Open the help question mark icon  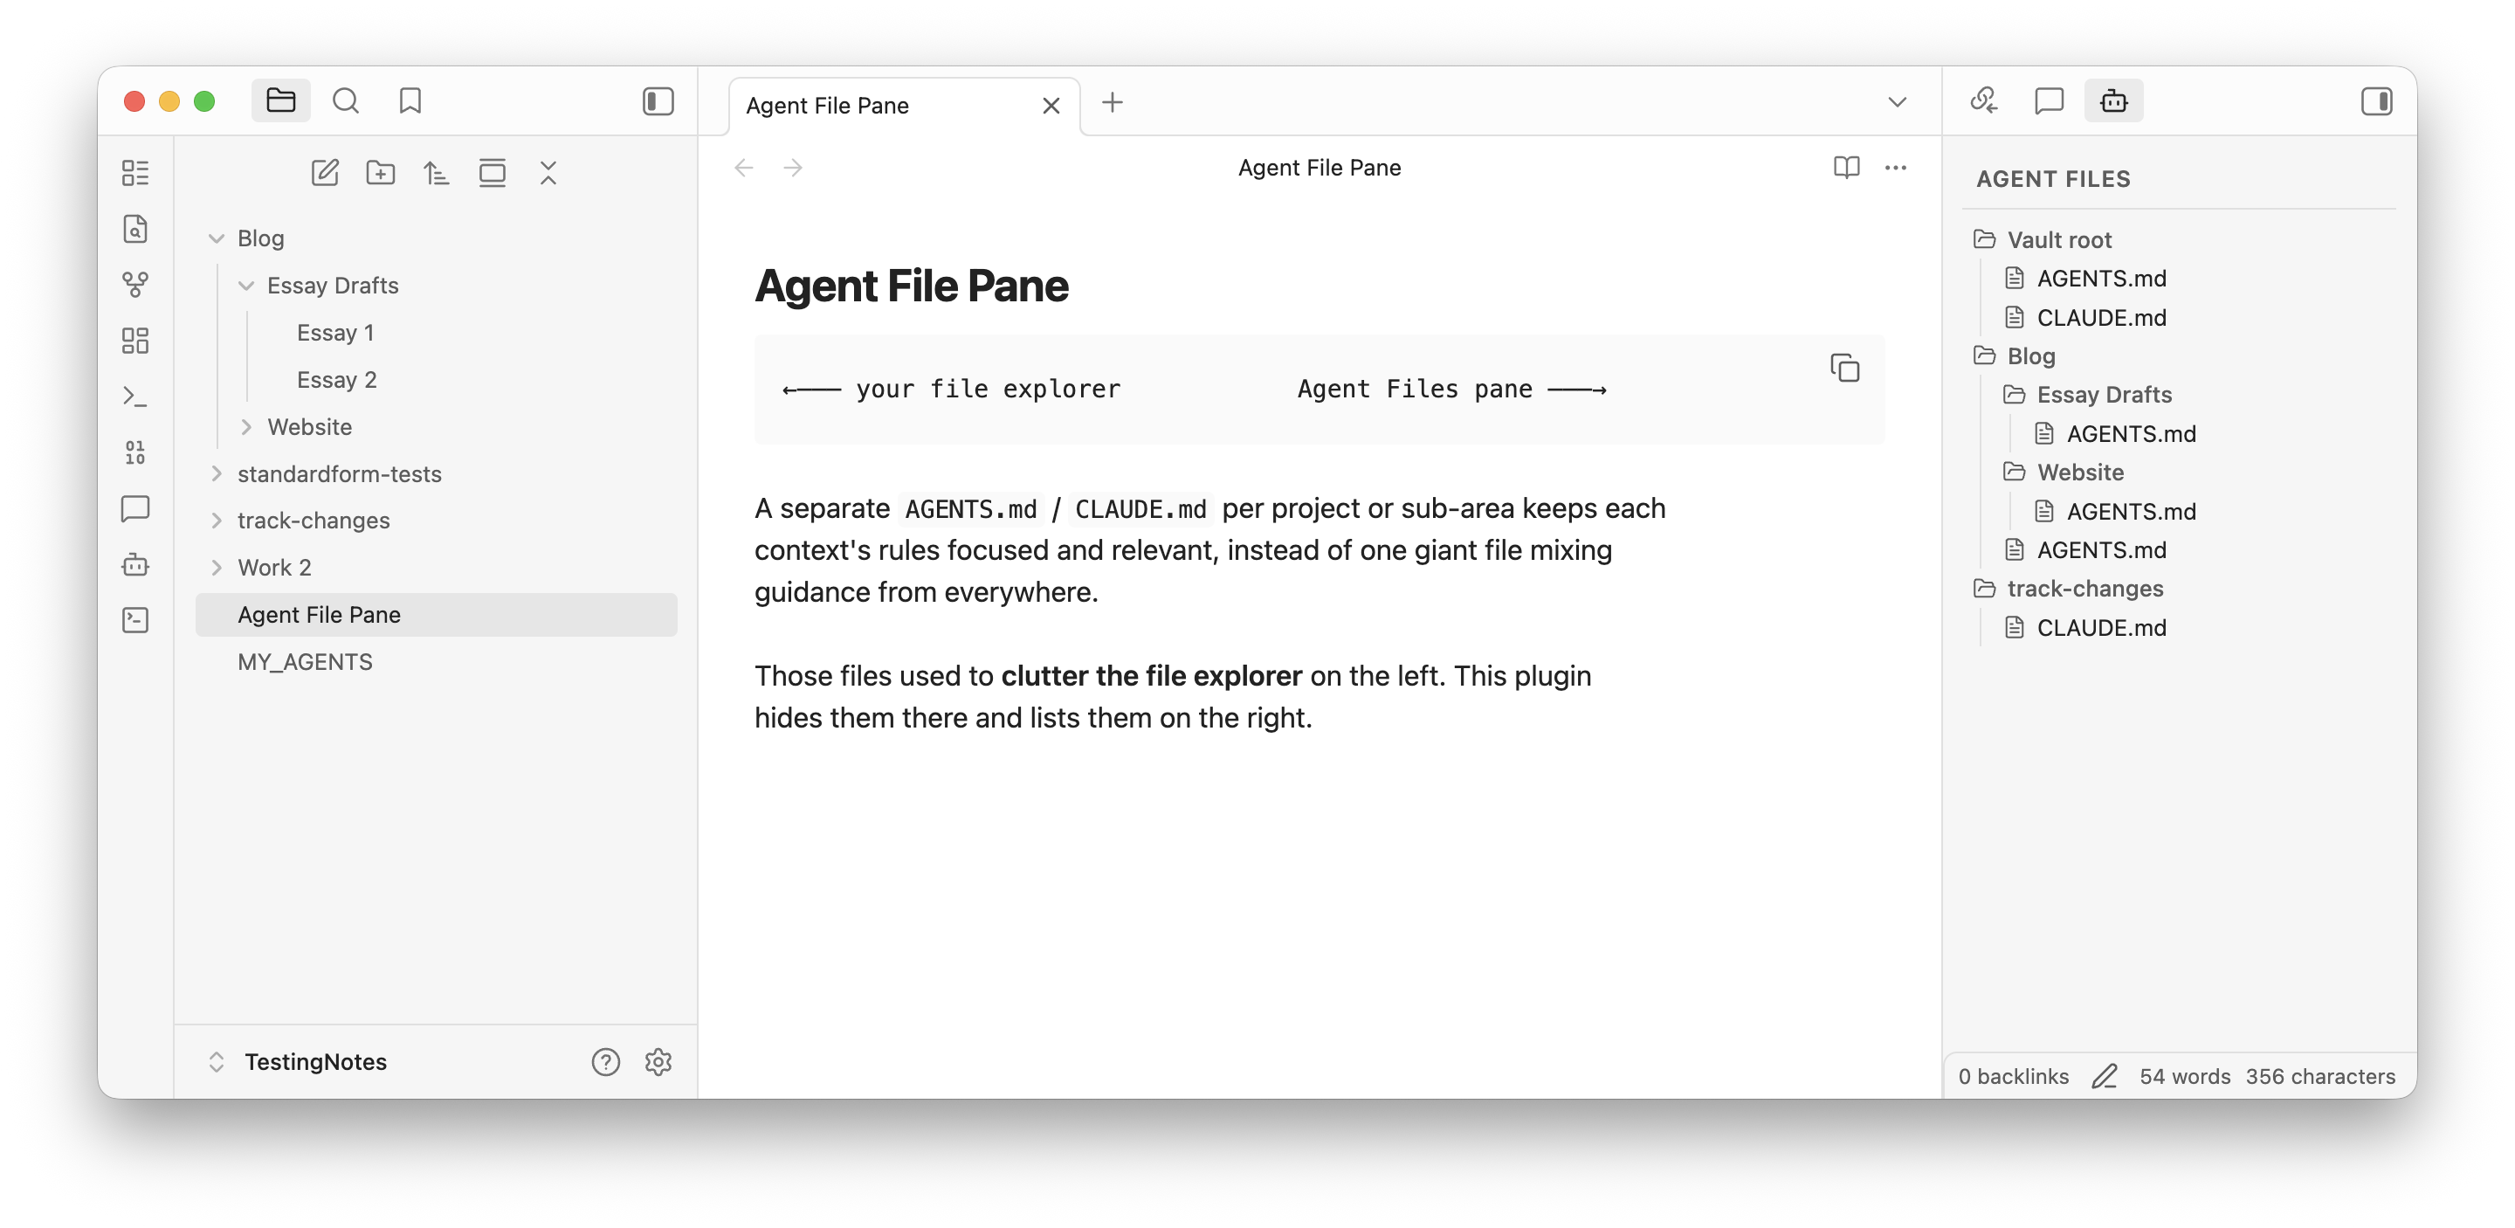click(605, 1061)
